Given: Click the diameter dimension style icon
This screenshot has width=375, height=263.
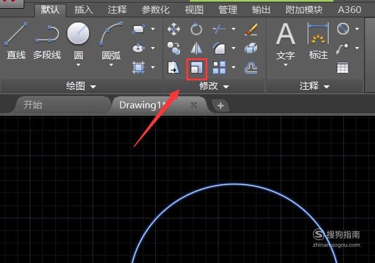Looking at the screenshot, I should [x=343, y=29].
